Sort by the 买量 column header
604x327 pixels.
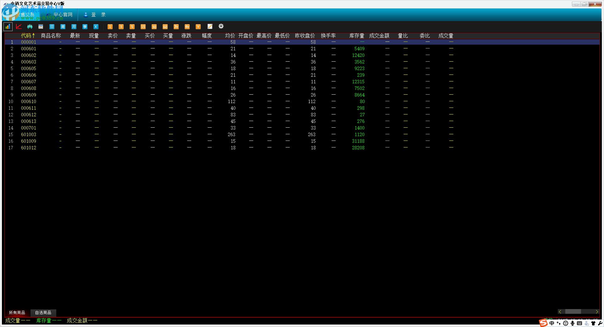click(x=168, y=36)
